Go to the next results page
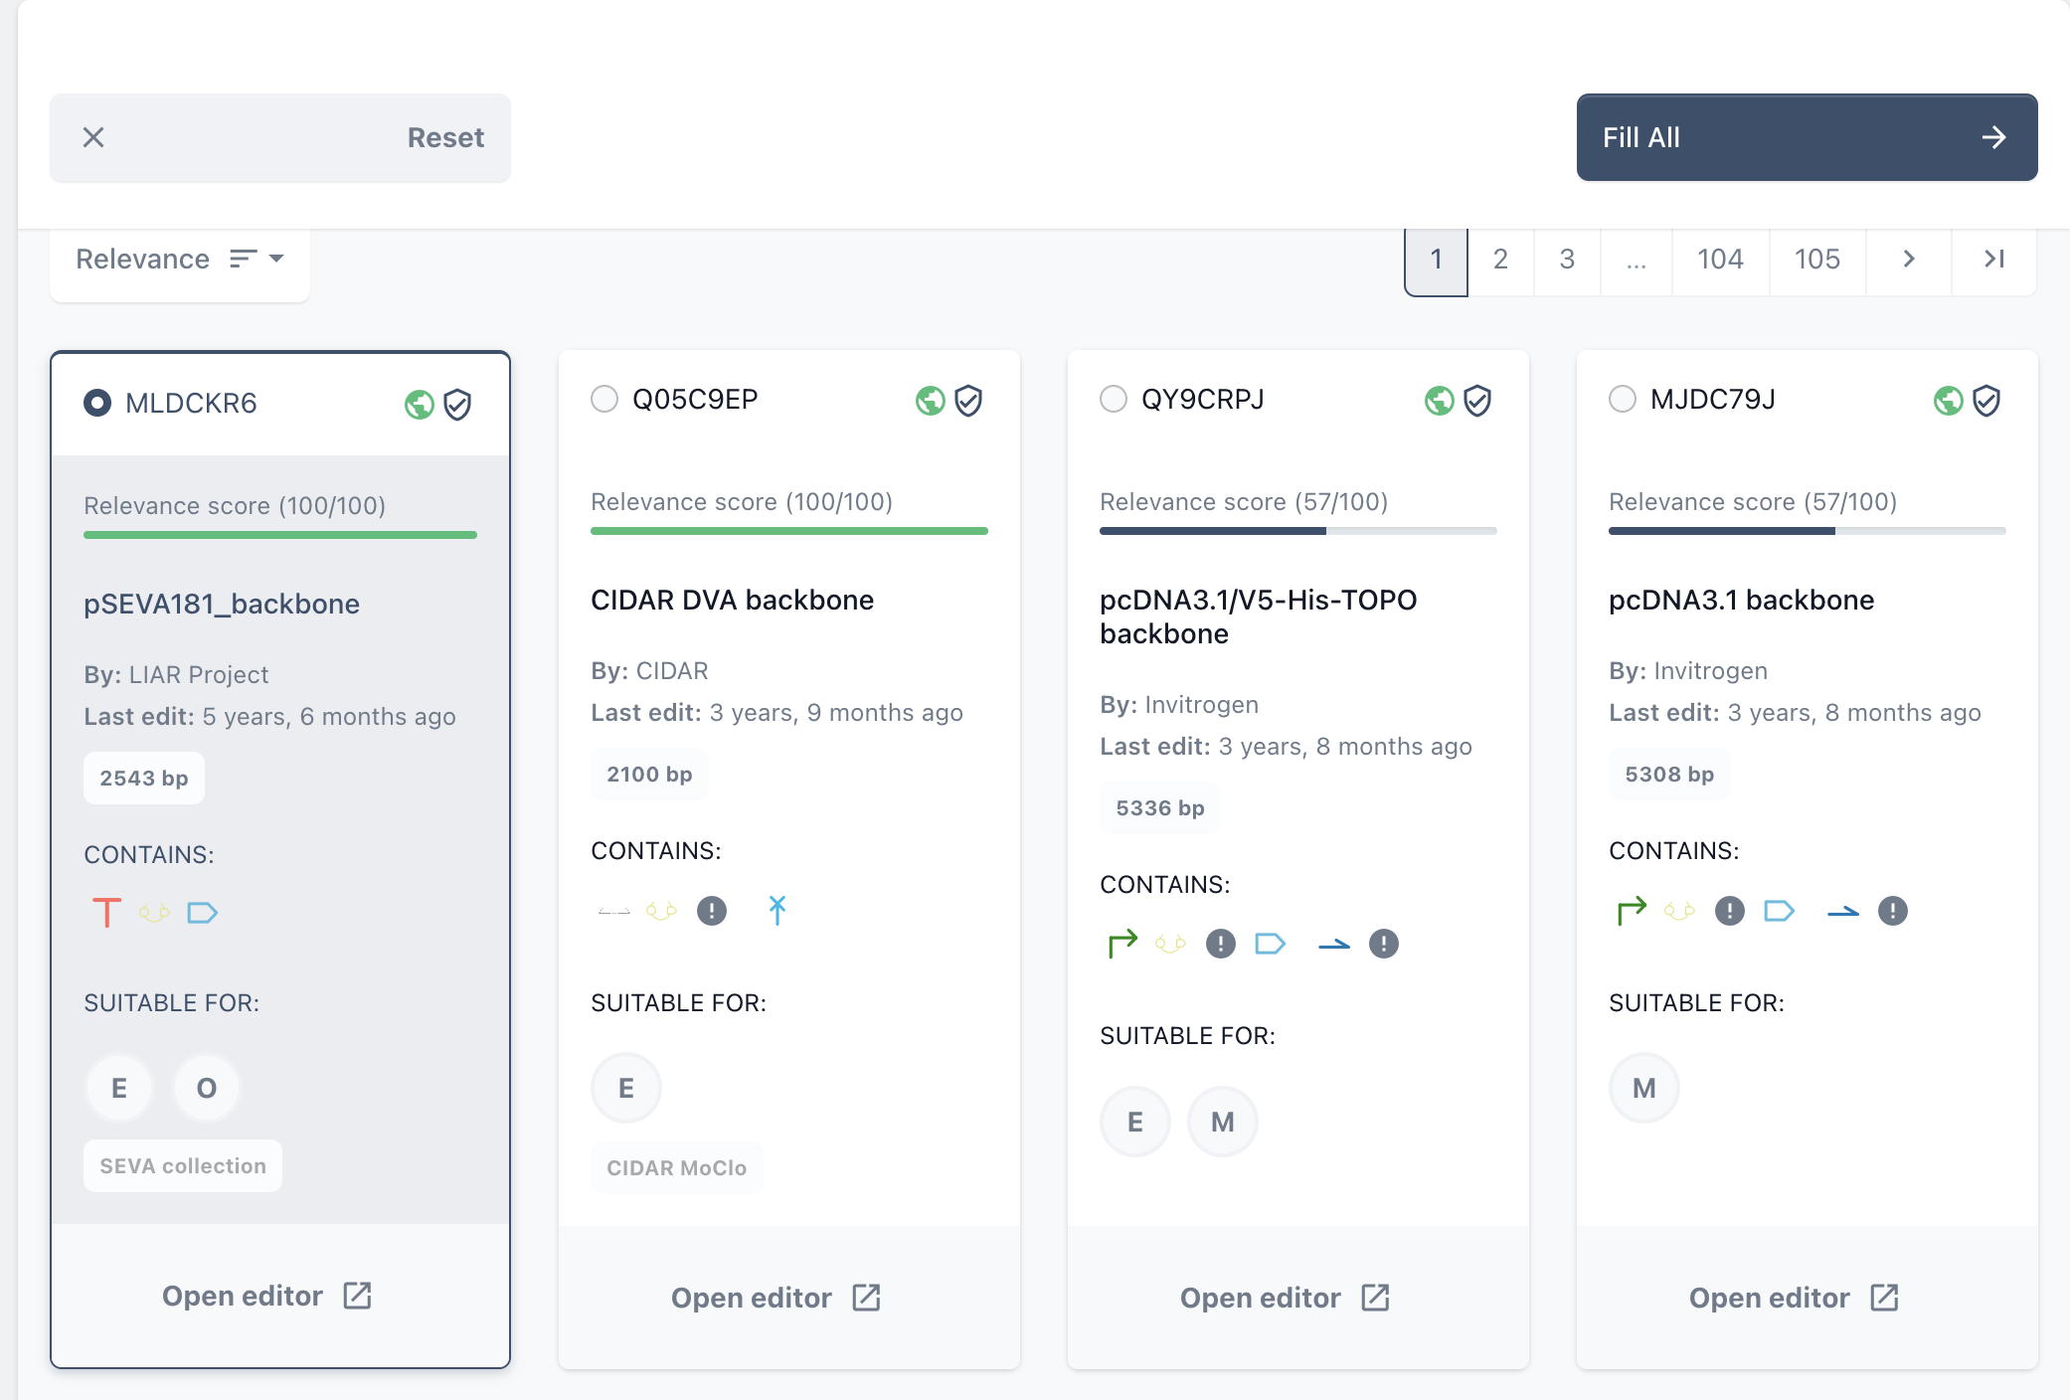Screen dimensions: 2070x1400 point(1909,261)
